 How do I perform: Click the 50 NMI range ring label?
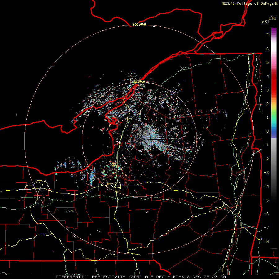pyautogui.click(x=139, y=82)
